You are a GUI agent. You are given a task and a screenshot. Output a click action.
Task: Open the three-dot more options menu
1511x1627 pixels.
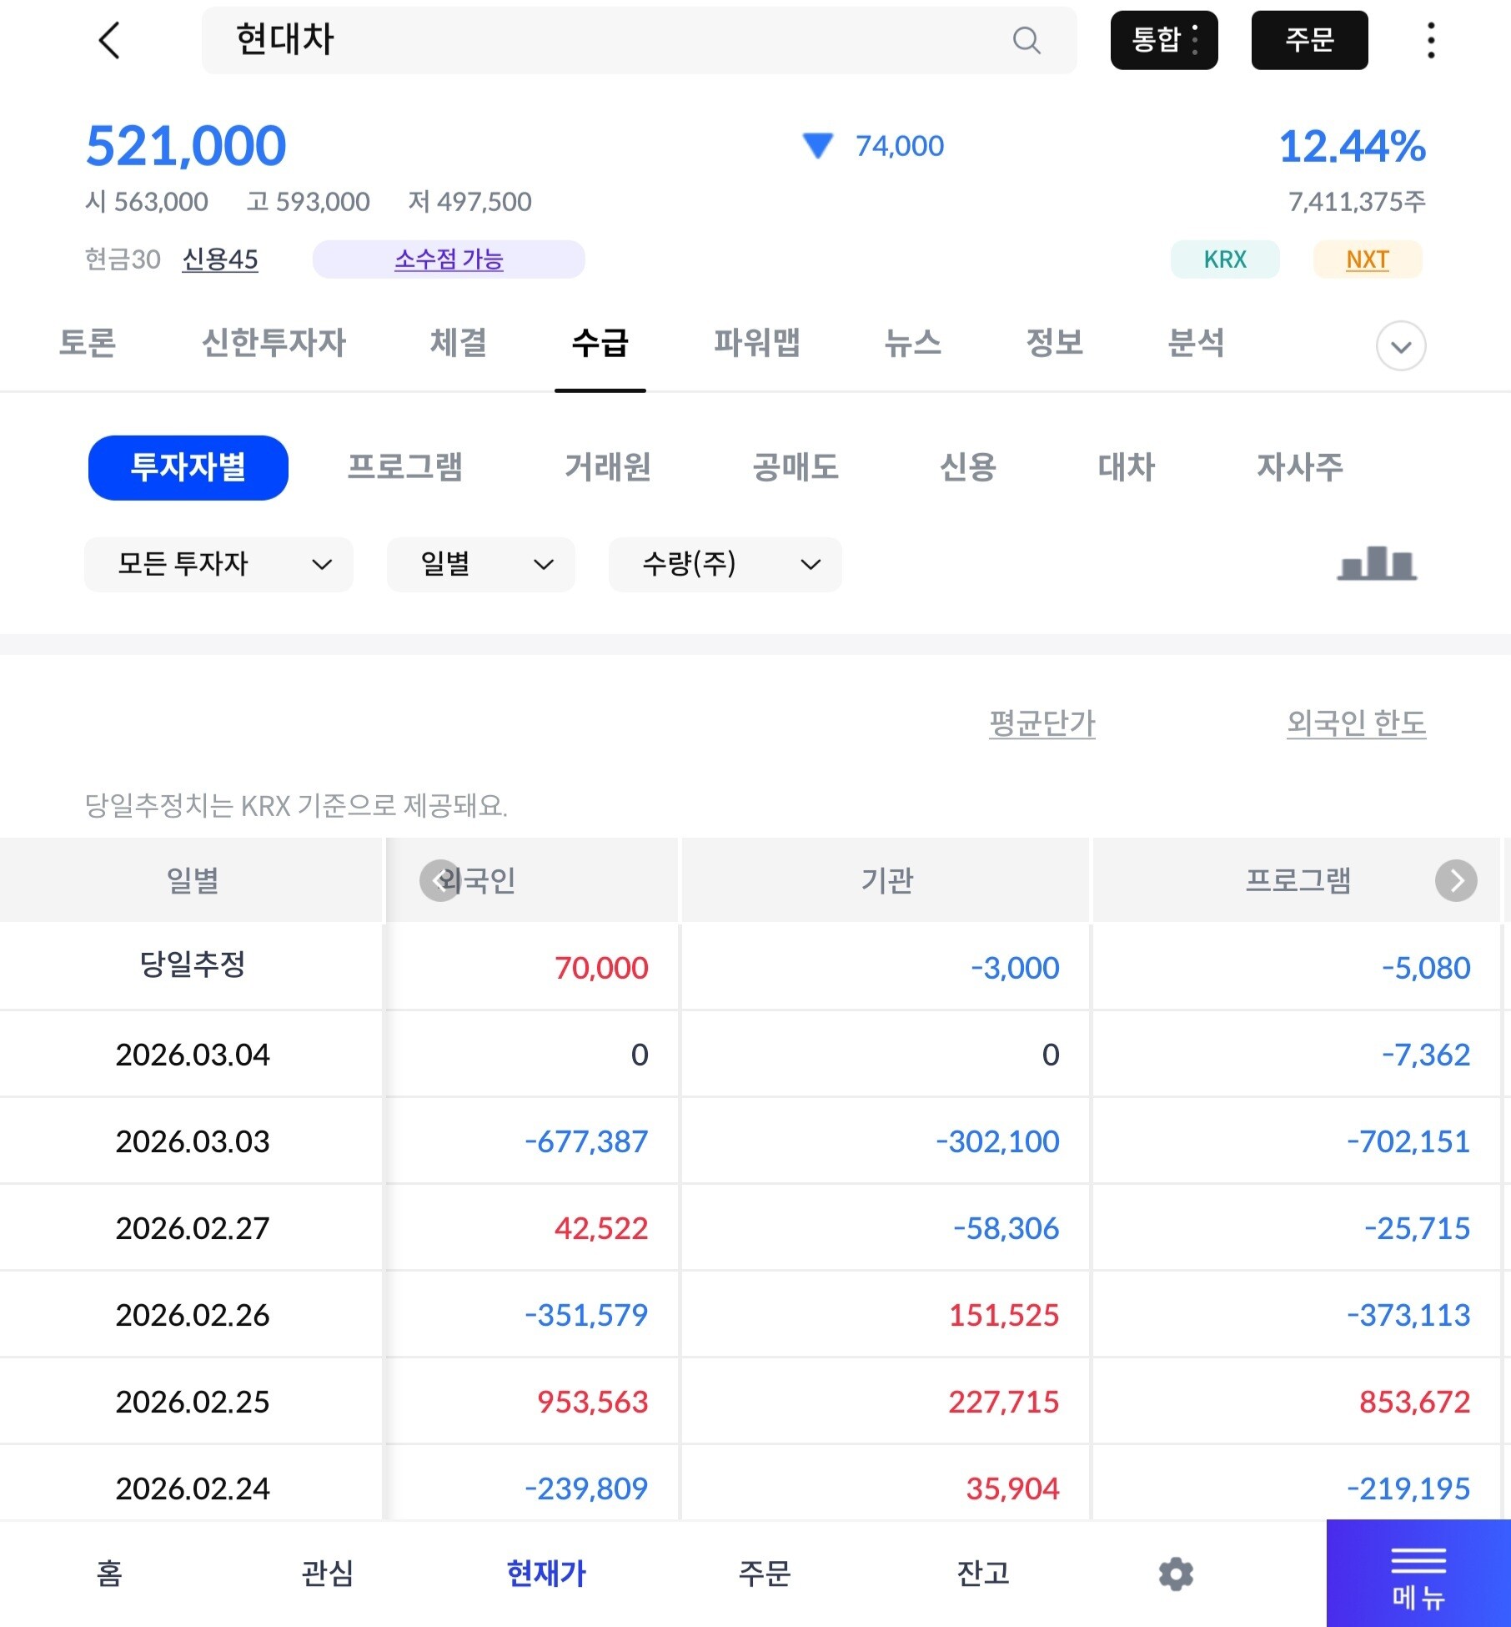(x=1431, y=40)
